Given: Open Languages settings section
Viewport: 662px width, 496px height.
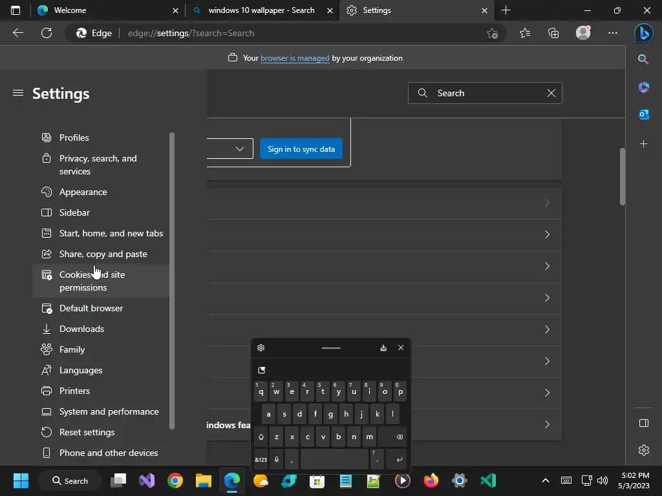Looking at the screenshot, I should click(100, 370).
